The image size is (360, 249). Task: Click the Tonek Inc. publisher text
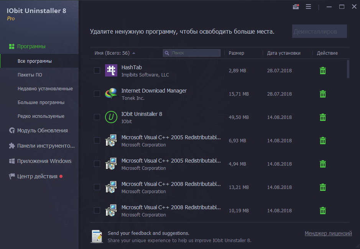pyautogui.click(x=133, y=98)
